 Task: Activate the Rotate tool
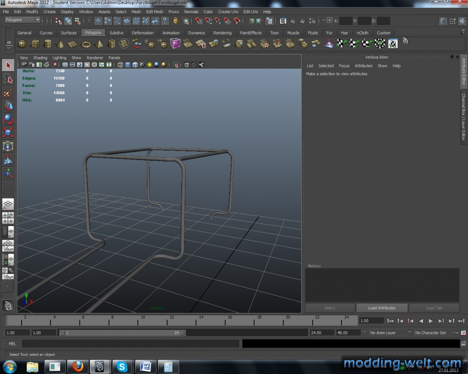(x=8, y=119)
